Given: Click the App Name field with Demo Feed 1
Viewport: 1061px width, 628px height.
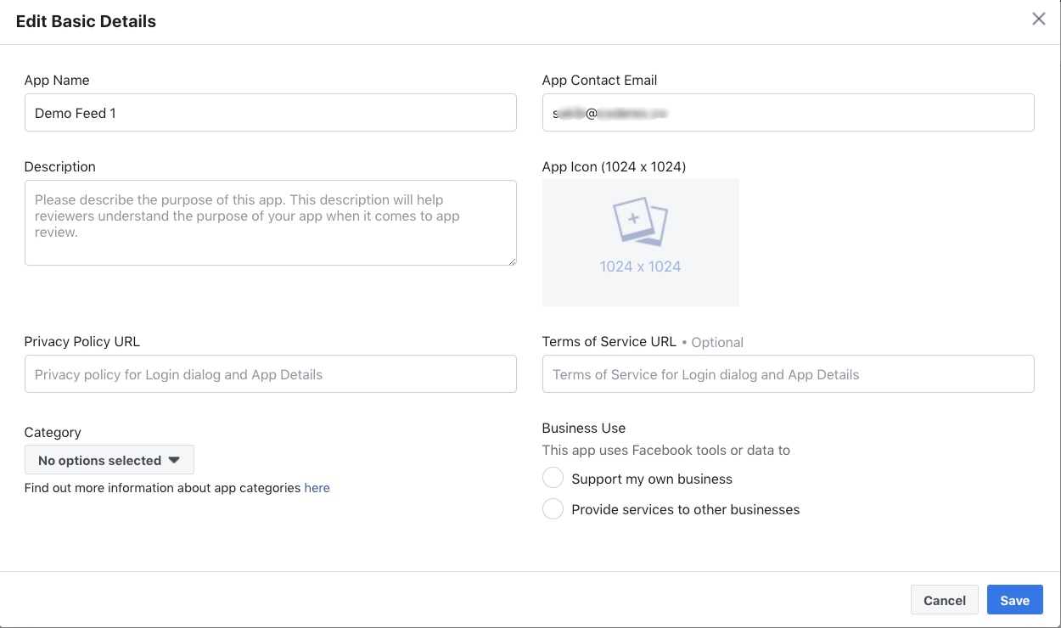Looking at the screenshot, I should pos(271,113).
